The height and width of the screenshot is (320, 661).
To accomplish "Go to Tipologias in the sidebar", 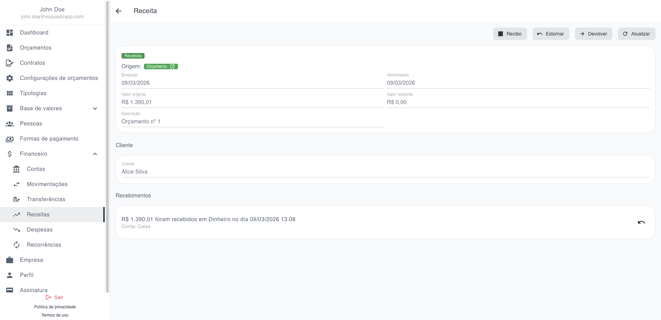I will click(x=52, y=93).
